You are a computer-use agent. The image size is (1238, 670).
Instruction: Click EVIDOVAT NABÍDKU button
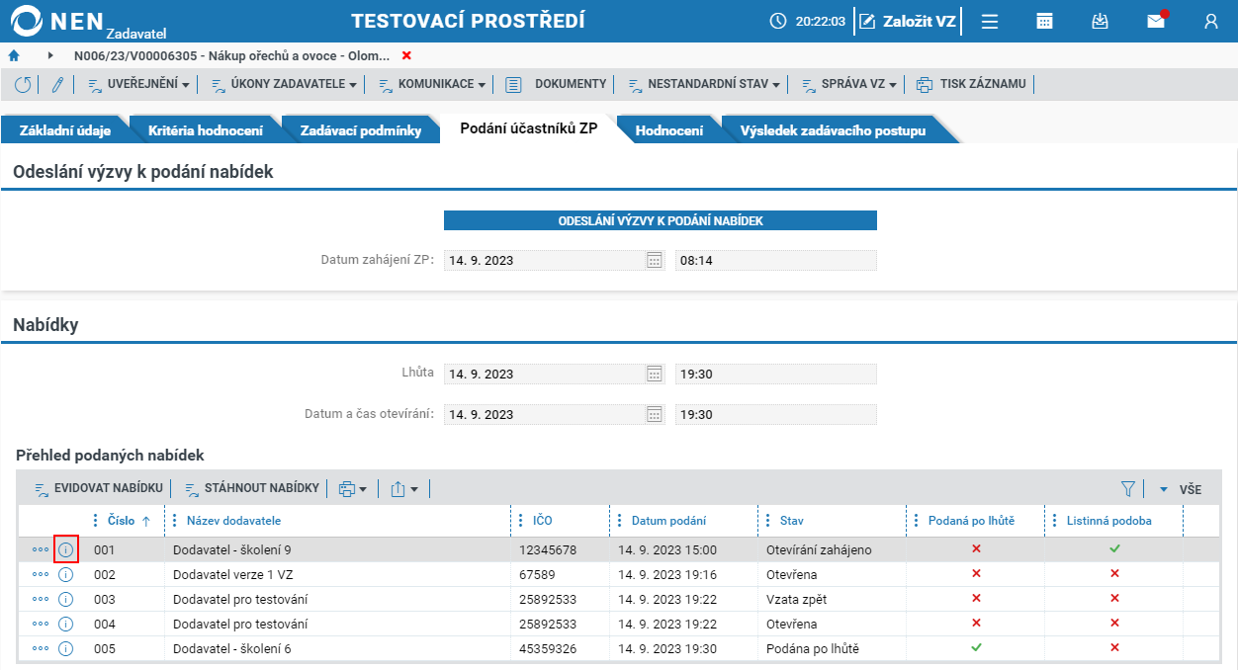tap(98, 488)
